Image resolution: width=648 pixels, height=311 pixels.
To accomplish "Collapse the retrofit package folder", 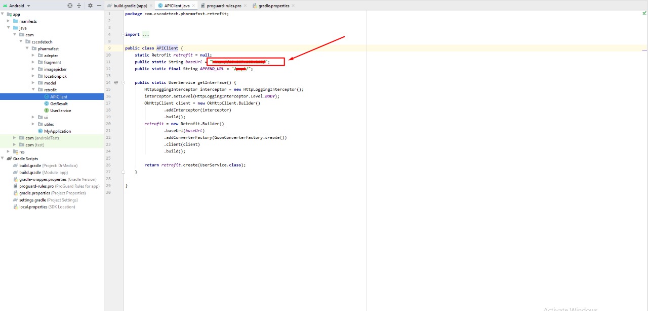I will [33, 90].
